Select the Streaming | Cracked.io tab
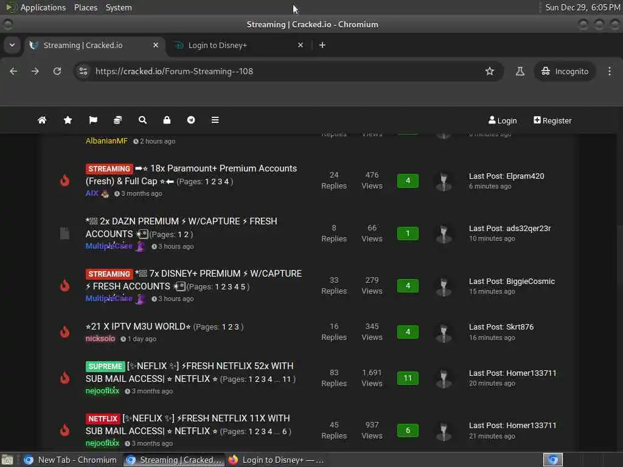This screenshot has height=467, width=623. point(94,45)
